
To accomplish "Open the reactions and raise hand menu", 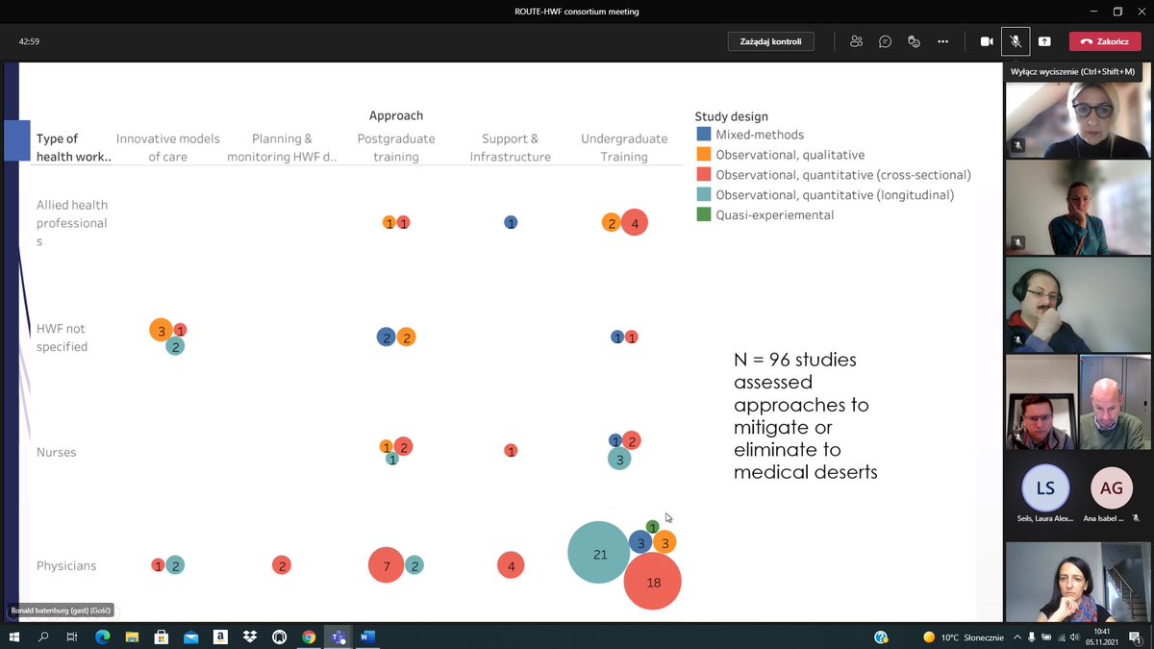I will point(915,41).
